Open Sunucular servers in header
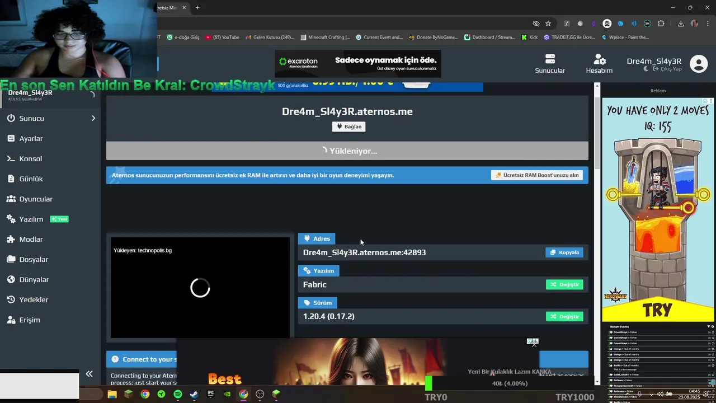The image size is (716, 403). coord(550,64)
